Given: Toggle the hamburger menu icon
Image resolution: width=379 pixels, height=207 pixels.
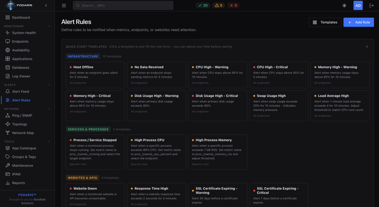Looking at the screenshot, I should click(x=64, y=6).
